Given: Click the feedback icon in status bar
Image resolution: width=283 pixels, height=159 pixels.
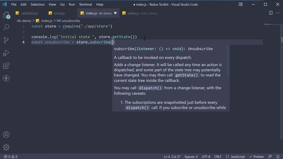Looking at the screenshot, I should [x=270, y=156].
